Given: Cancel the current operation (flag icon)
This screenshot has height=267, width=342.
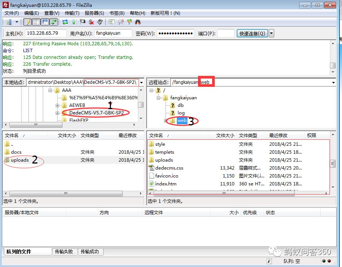Looking at the screenshot, I should click(x=83, y=22).
